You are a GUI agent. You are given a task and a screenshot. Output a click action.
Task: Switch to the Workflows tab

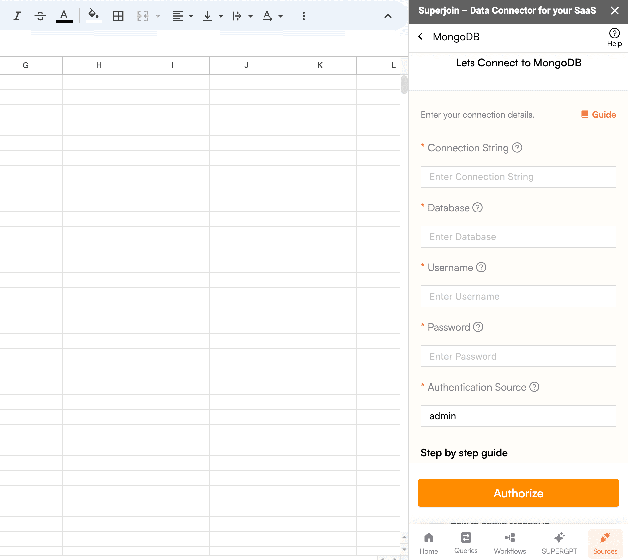pyautogui.click(x=510, y=543)
